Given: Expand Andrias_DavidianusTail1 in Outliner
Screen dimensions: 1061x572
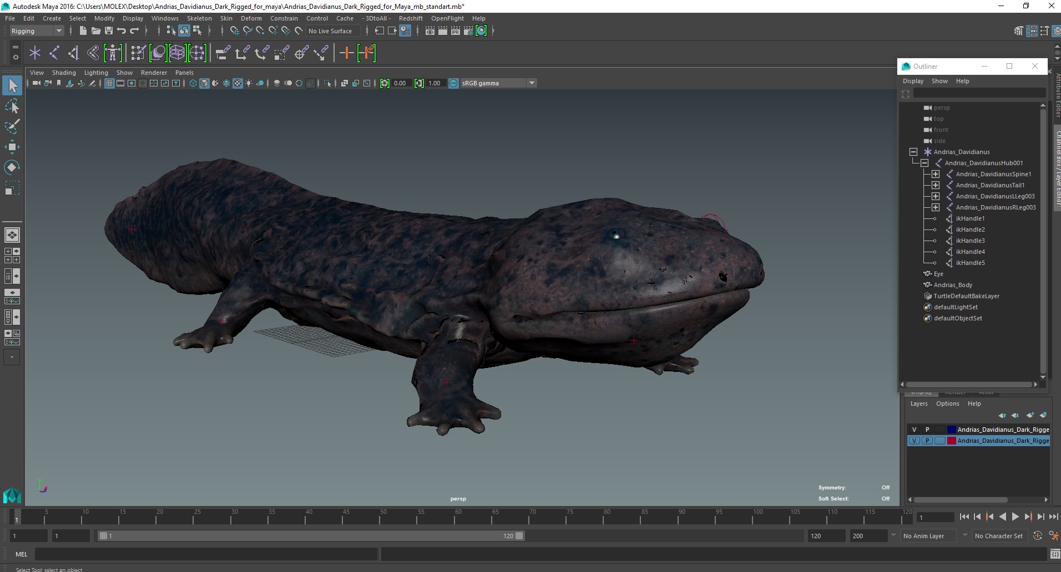Looking at the screenshot, I should point(936,185).
